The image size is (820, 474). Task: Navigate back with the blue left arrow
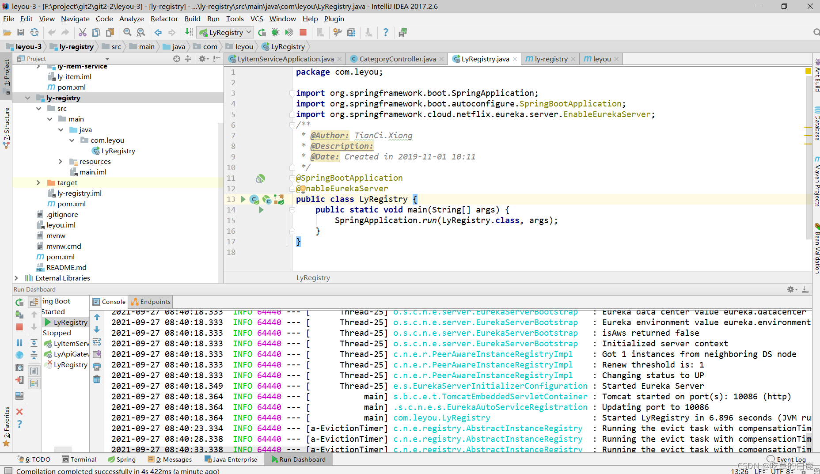158,32
